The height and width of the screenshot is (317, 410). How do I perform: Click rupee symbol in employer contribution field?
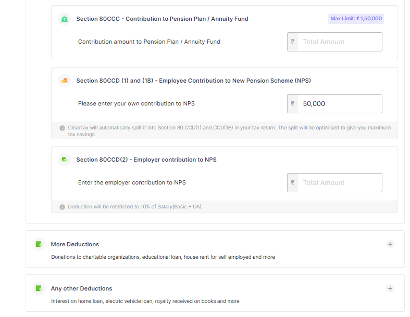pyautogui.click(x=293, y=182)
